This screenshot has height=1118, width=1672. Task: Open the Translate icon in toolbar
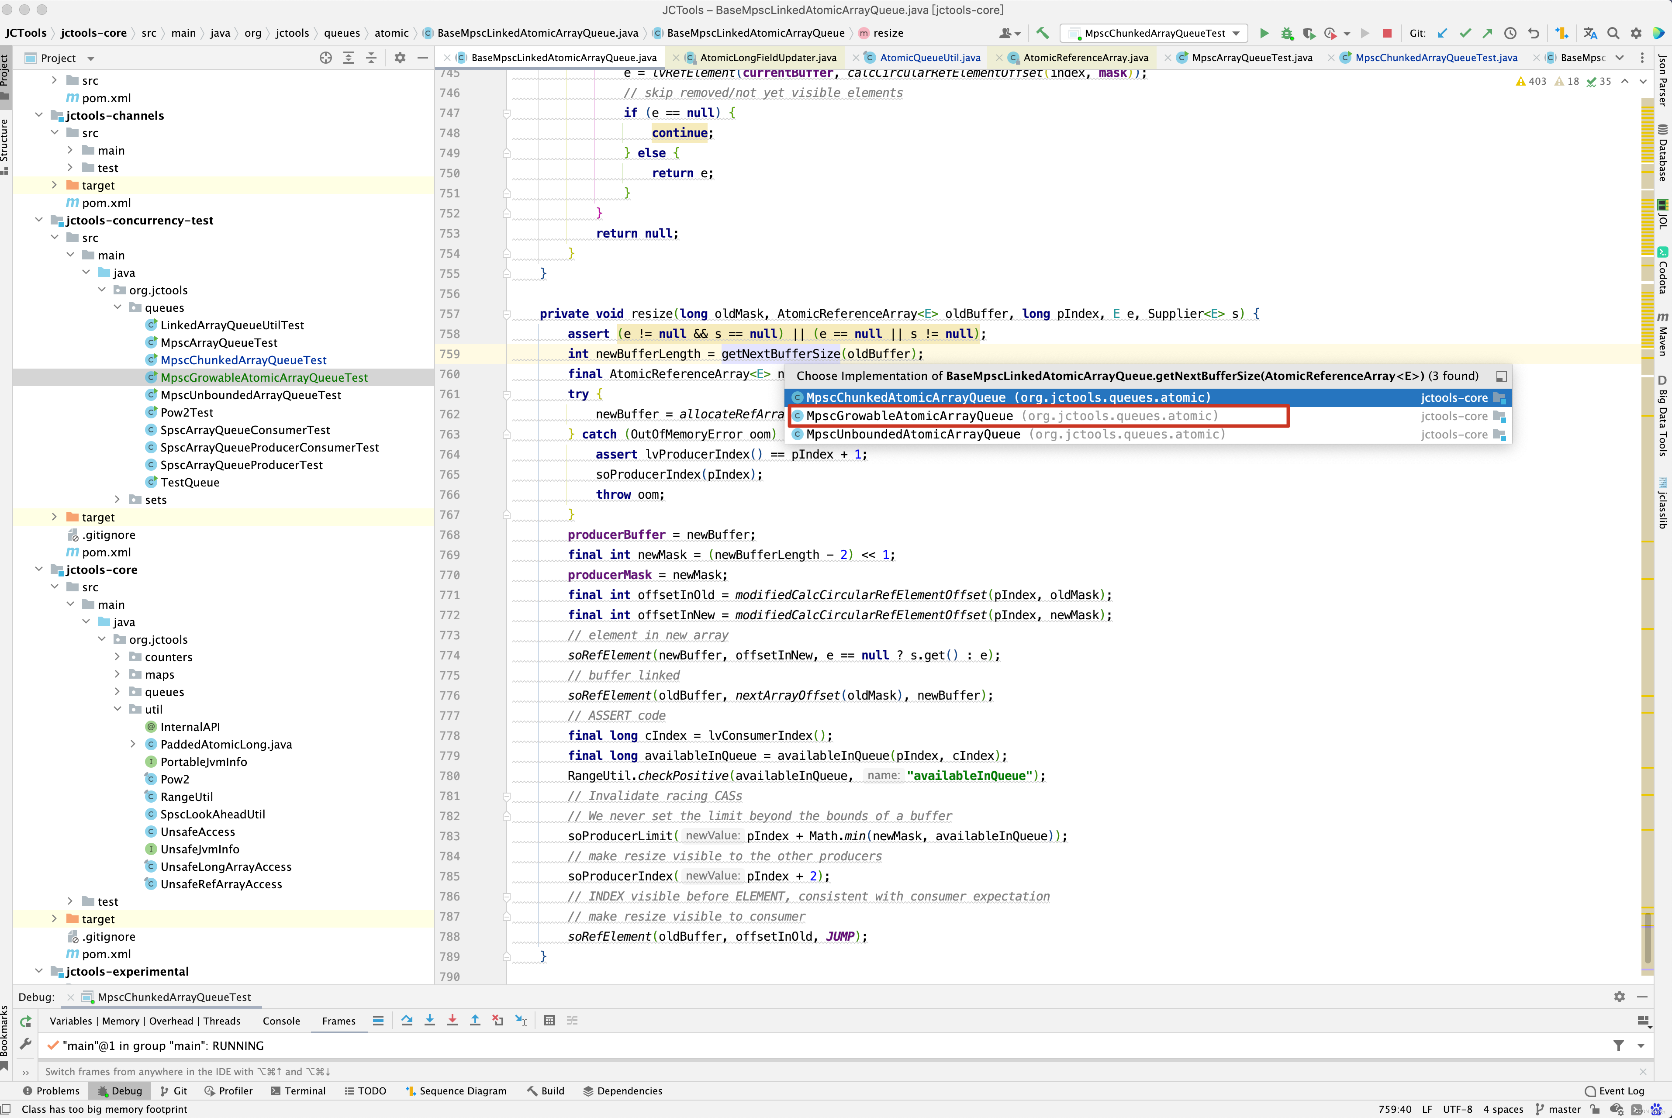click(x=1590, y=33)
